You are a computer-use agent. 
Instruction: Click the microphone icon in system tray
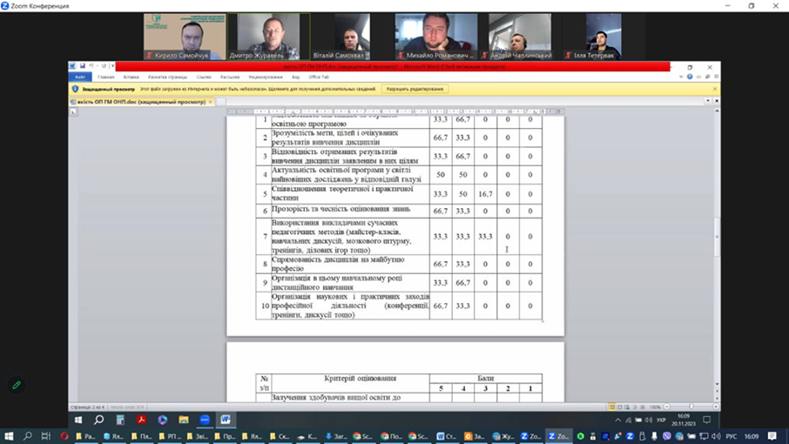pos(654,436)
